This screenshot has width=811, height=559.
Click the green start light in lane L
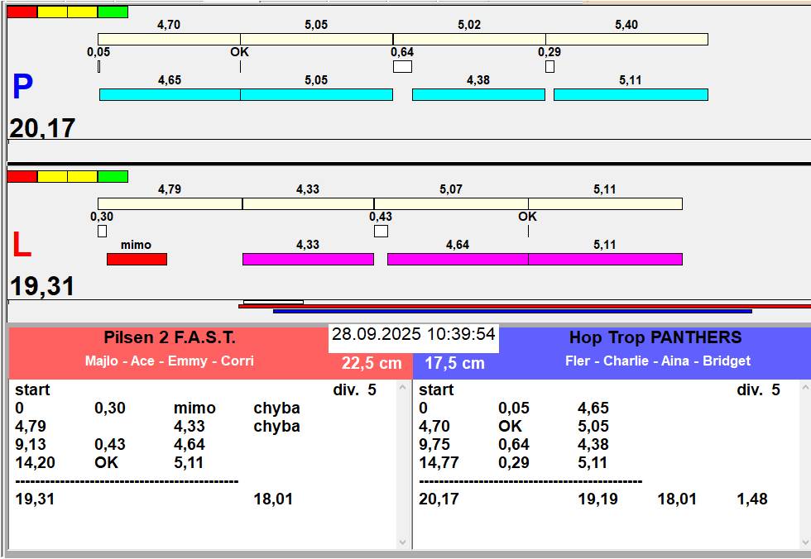113,177
